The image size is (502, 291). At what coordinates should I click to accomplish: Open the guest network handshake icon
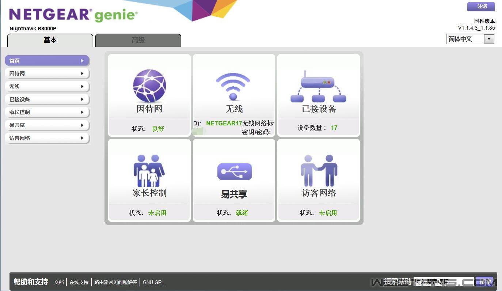pyautogui.click(x=319, y=171)
